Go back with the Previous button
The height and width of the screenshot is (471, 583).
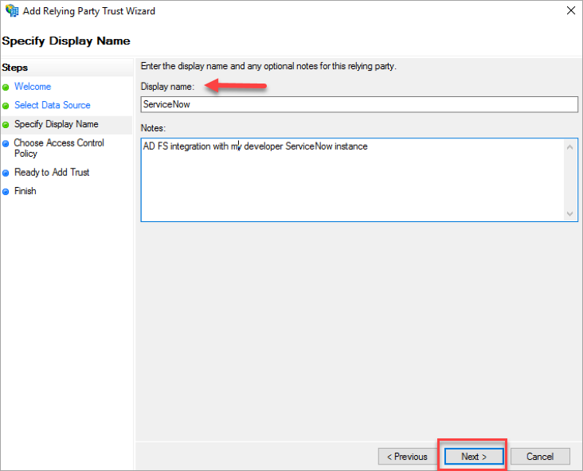pyautogui.click(x=407, y=457)
